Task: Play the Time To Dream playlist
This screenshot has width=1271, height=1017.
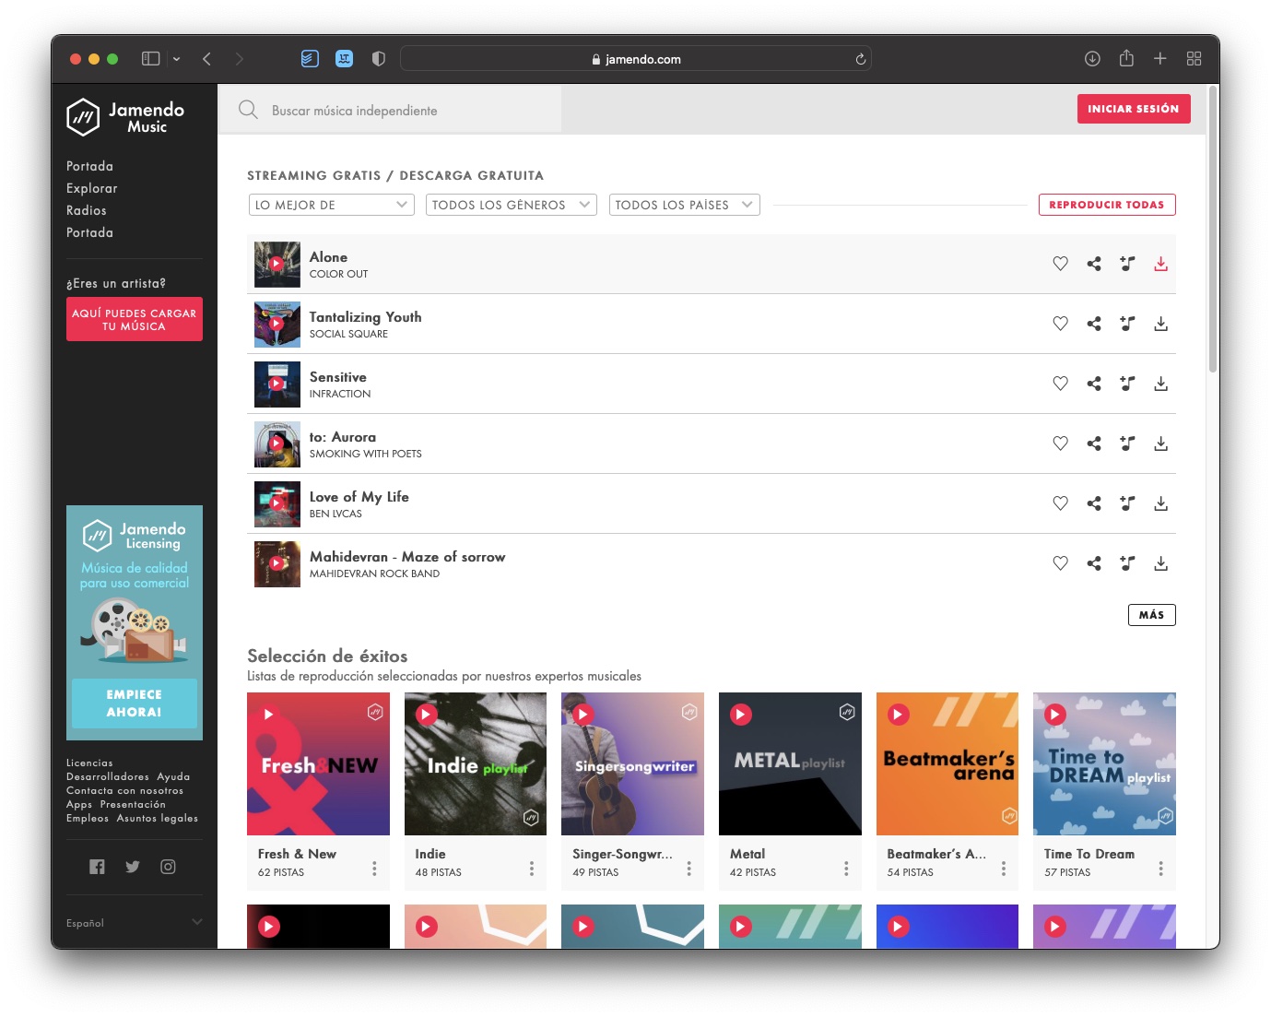Action: [x=1055, y=715]
